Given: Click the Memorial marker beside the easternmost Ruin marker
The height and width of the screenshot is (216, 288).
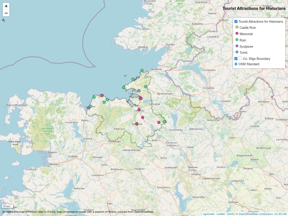Looking at the screenshot, I should [159, 122].
